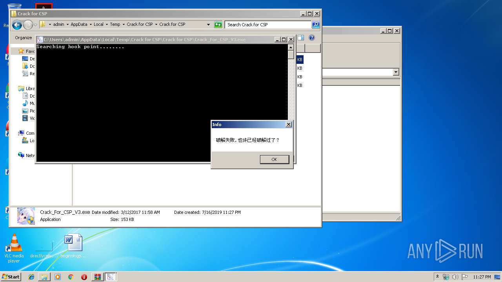Click the 11:27 PM clock
The width and height of the screenshot is (502, 282).
coord(482,277)
